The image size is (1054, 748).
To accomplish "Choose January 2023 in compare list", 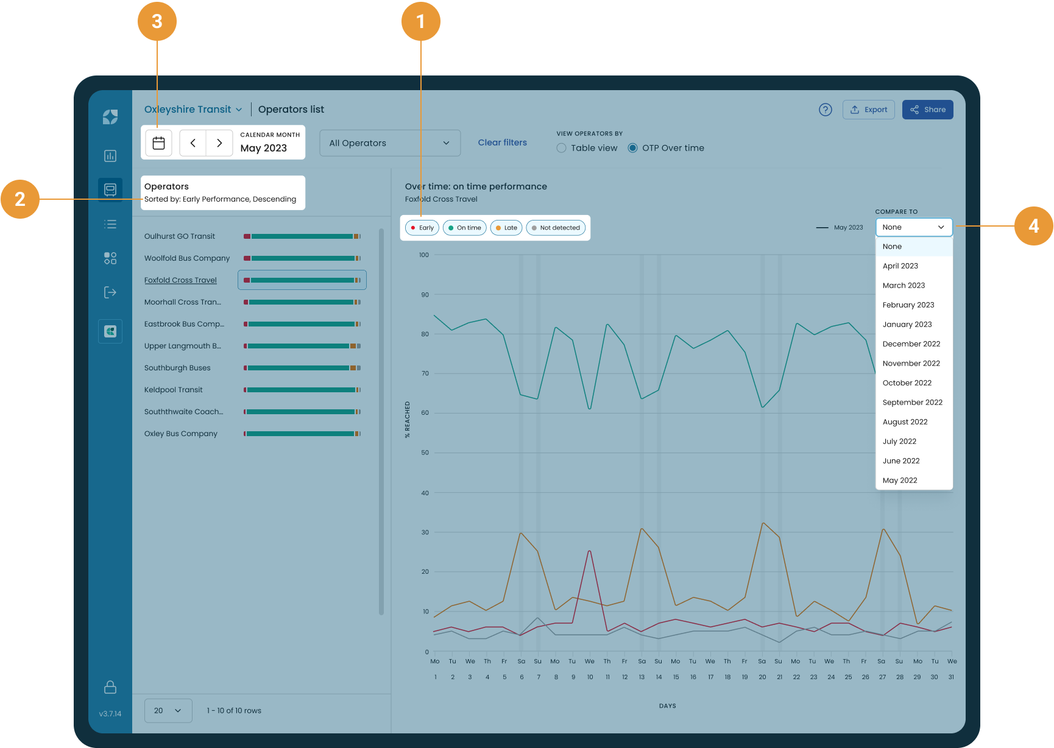I will pyautogui.click(x=914, y=325).
